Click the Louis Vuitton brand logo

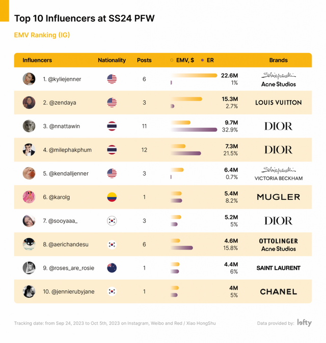(278, 103)
